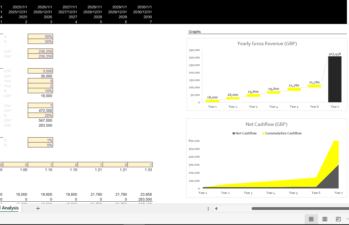Image resolution: width=349 pixels, height=225 pixels.
Task: Click the Cummulative Cashflow legend entry
Action: point(282,133)
